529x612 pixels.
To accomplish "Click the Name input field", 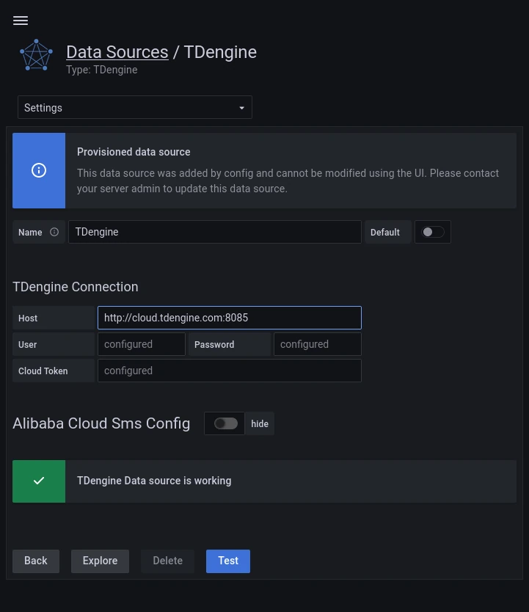I will point(214,232).
